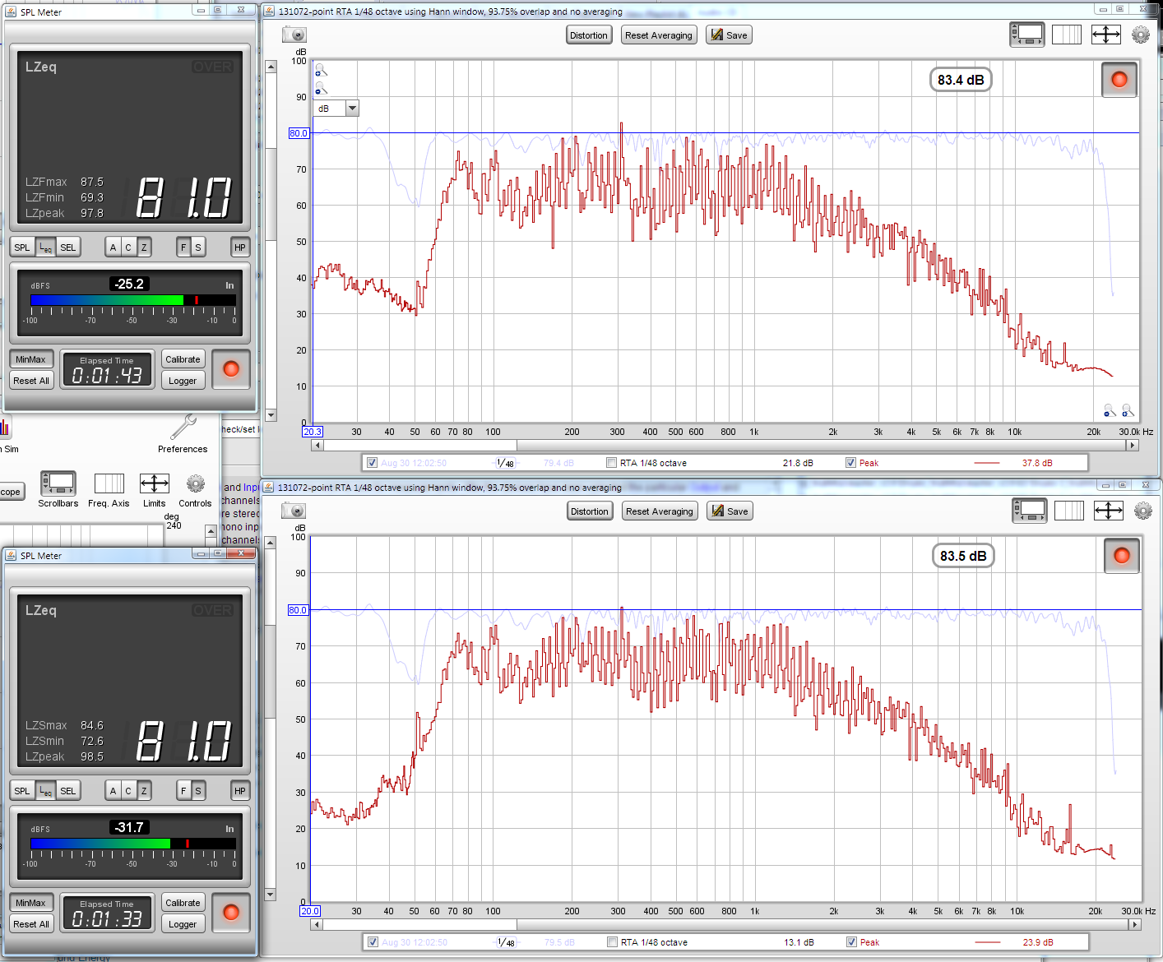Image resolution: width=1163 pixels, height=962 pixels.
Task: Toggle HP filter in bottom SPL Meter
Action: tap(240, 791)
